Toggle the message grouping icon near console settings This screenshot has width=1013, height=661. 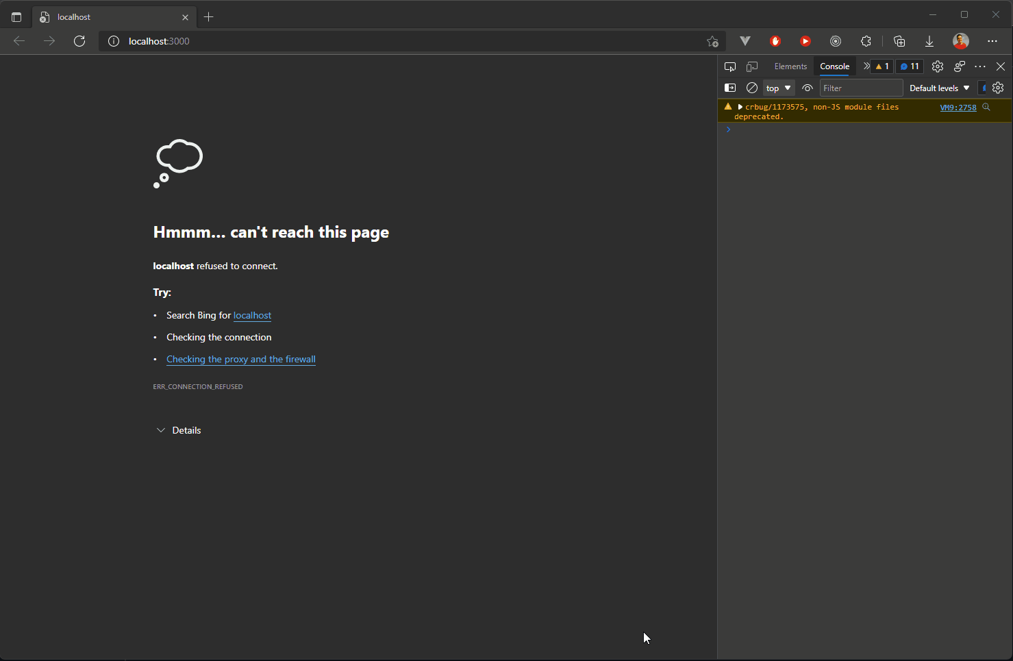[x=984, y=88]
